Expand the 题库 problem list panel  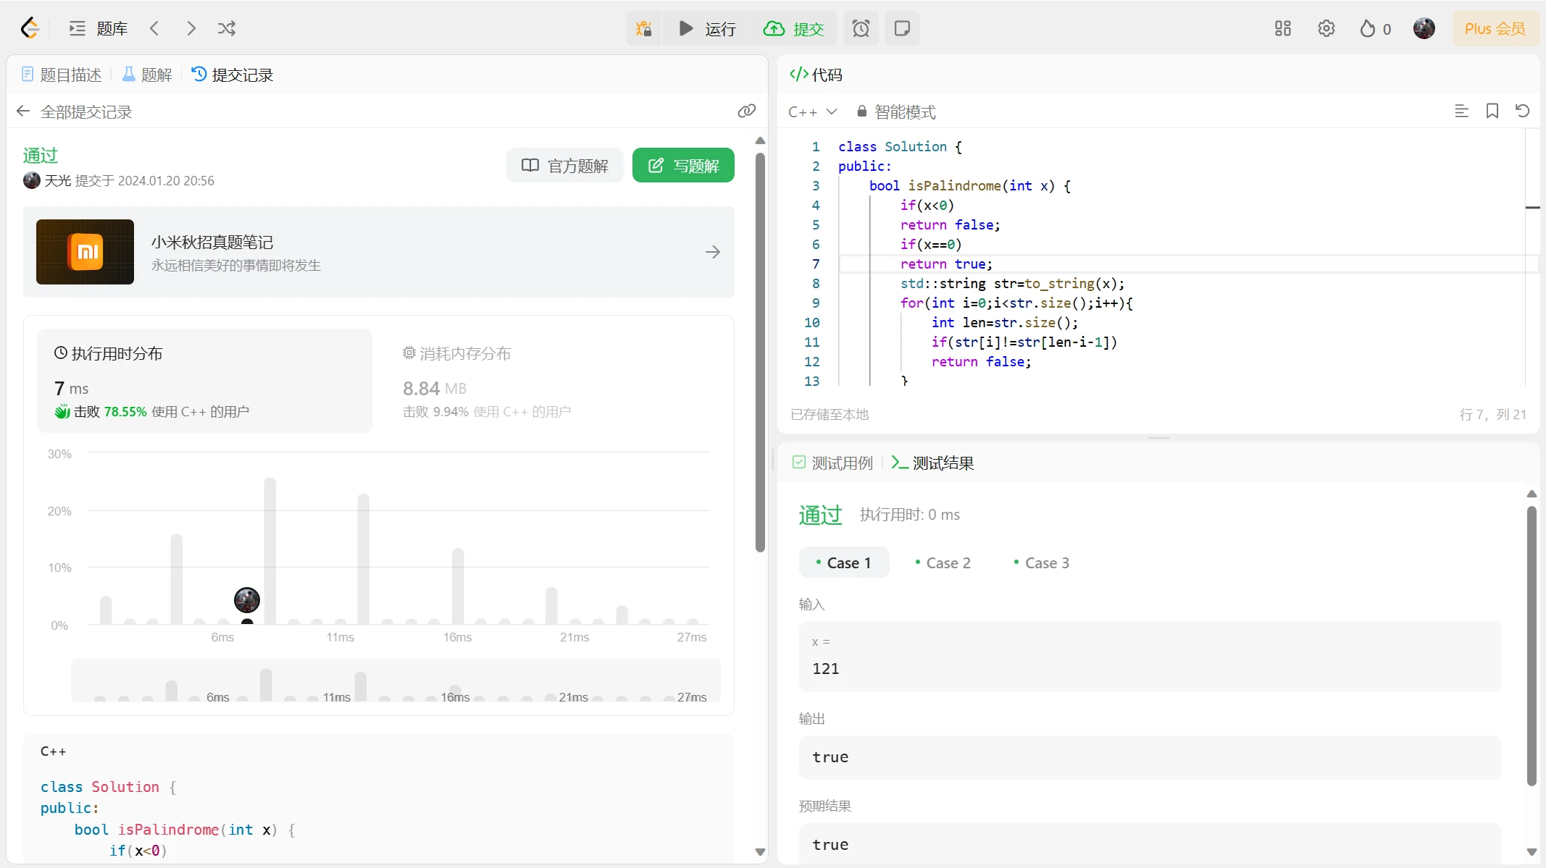98,28
